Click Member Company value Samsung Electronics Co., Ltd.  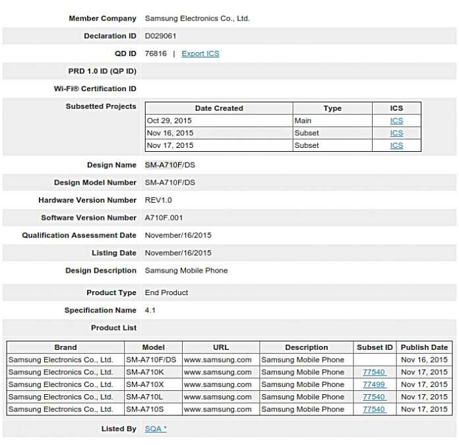click(x=197, y=18)
